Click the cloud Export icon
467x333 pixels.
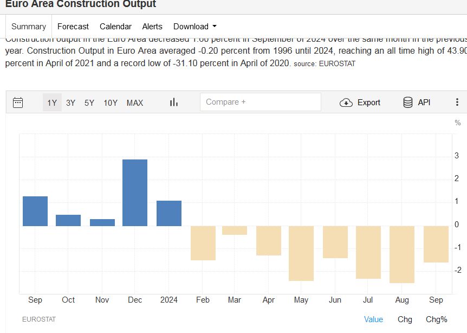(x=346, y=103)
